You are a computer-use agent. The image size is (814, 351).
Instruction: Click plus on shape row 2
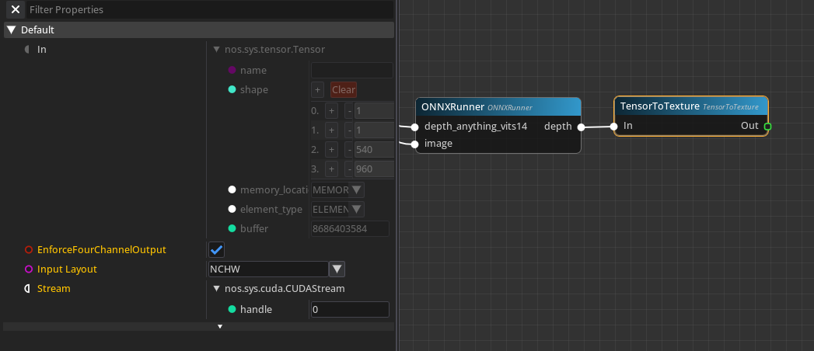332,150
